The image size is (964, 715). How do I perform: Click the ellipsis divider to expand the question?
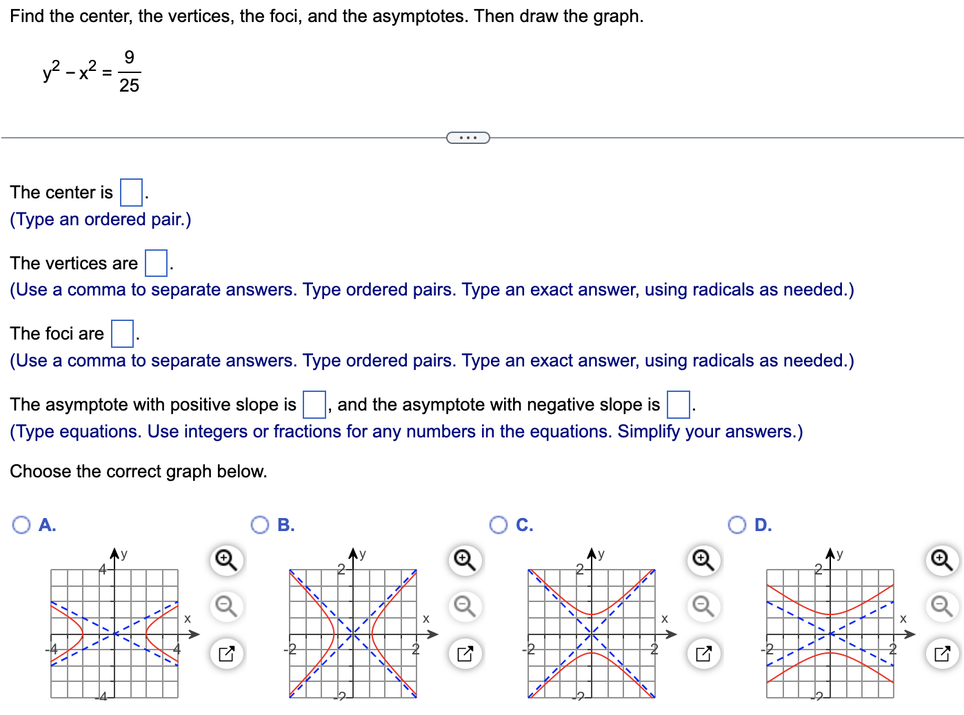(468, 138)
